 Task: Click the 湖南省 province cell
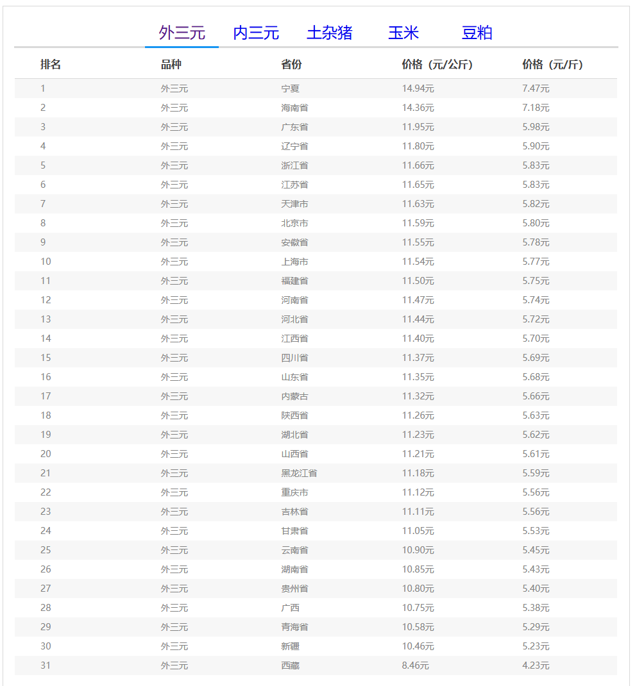294,569
